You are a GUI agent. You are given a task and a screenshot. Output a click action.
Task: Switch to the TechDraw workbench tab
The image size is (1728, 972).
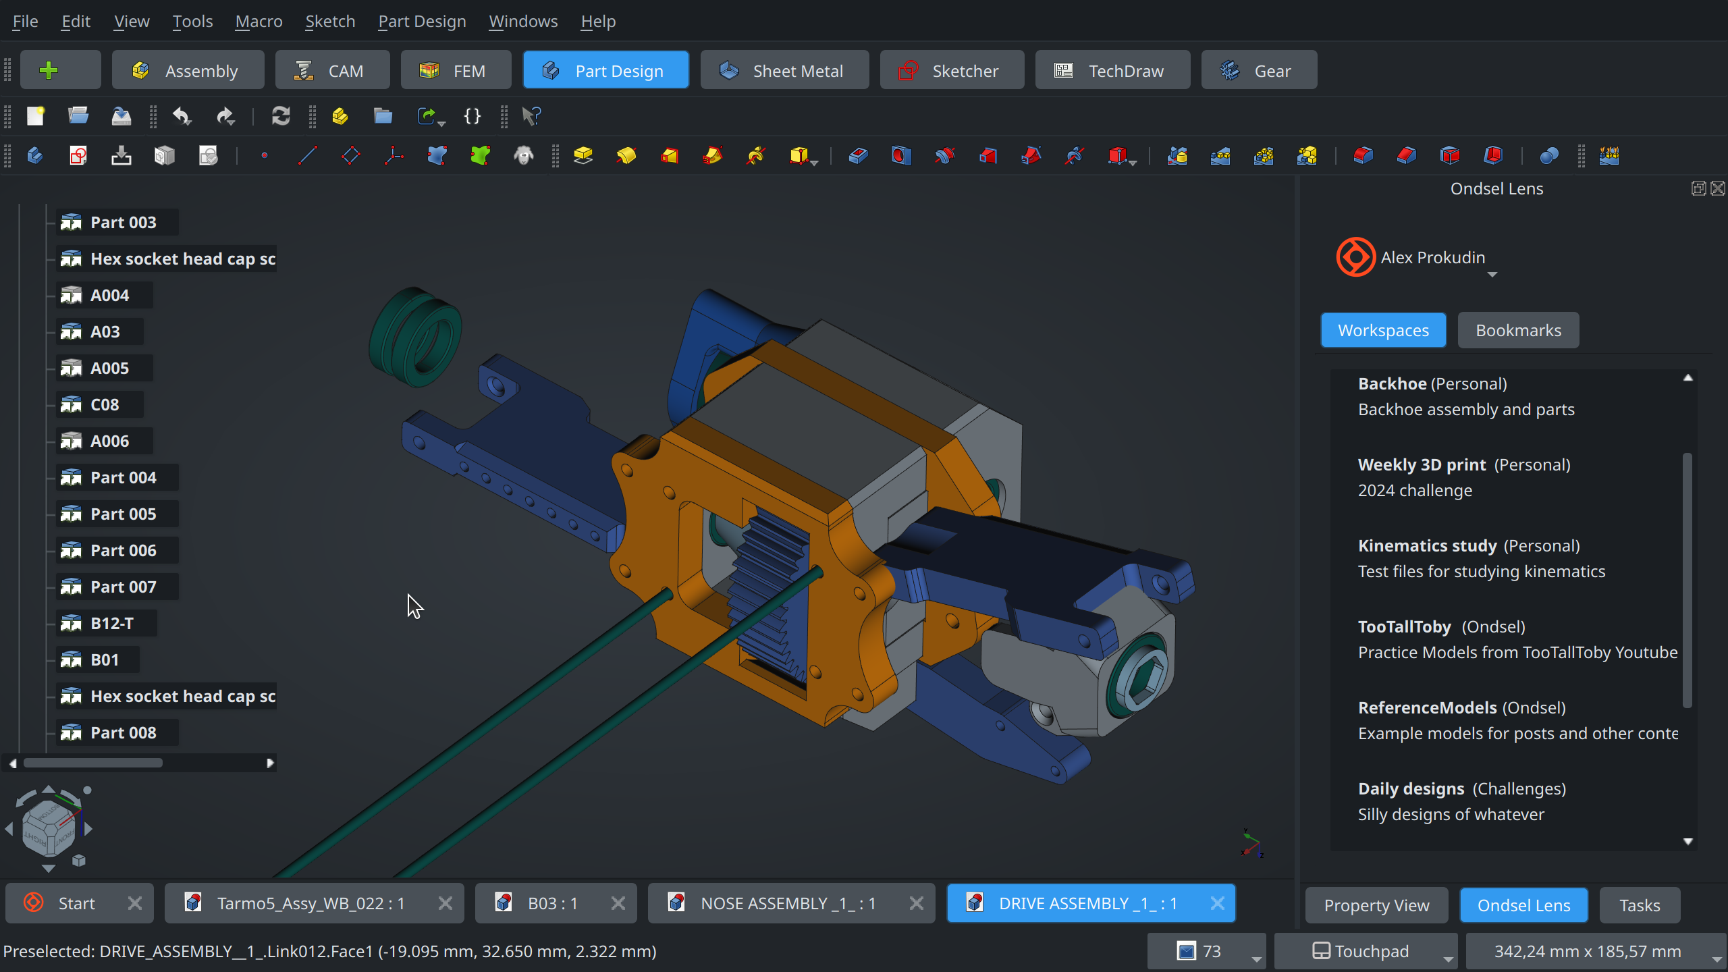tap(1112, 70)
